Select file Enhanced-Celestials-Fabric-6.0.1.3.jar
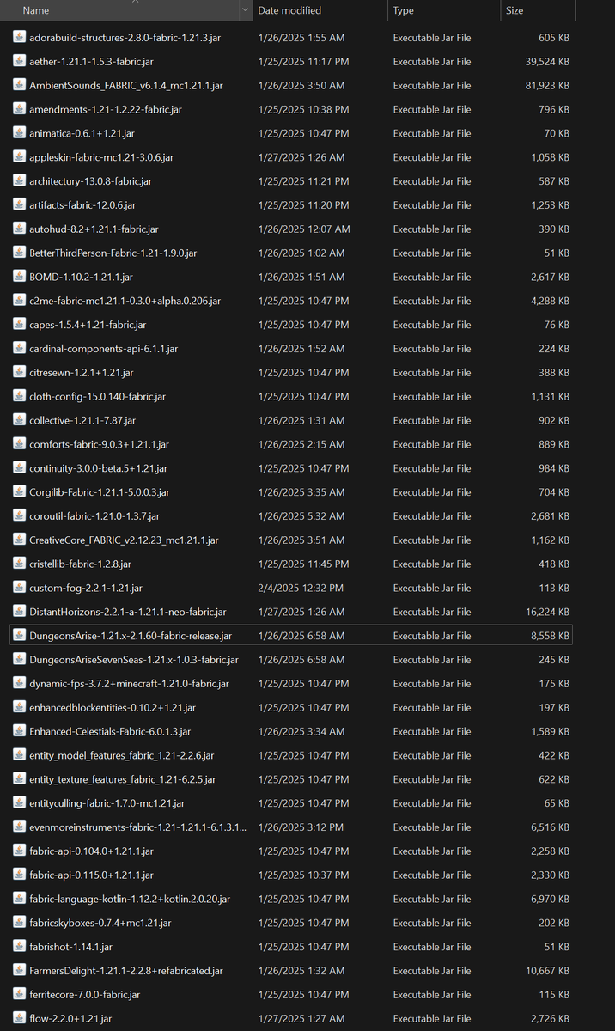Viewport: 615px width, 1031px height. [110, 732]
